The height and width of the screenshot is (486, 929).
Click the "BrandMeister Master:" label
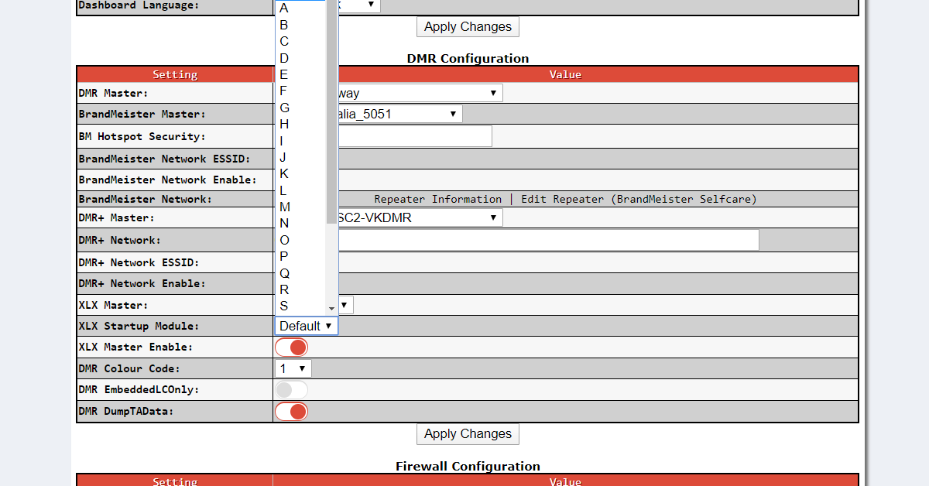[x=142, y=114]
